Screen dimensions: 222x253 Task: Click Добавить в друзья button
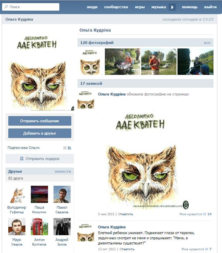click(40, 133)
